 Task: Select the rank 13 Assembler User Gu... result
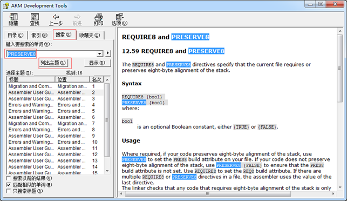click(56, 160)
